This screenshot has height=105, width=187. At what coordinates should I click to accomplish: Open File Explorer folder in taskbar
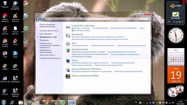(21, 102)
